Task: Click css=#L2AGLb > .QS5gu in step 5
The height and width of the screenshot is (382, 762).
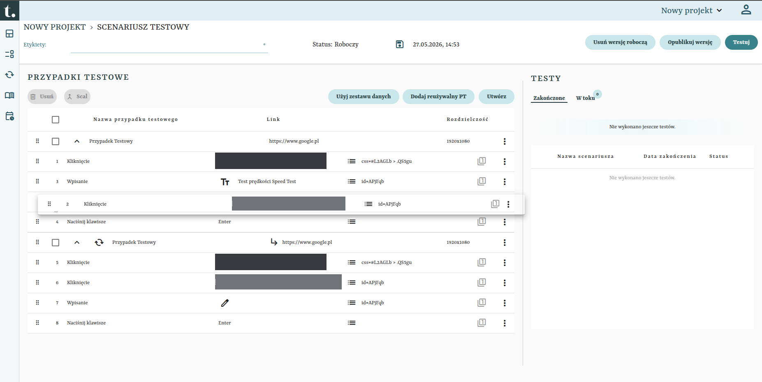Action: point(387,262)
